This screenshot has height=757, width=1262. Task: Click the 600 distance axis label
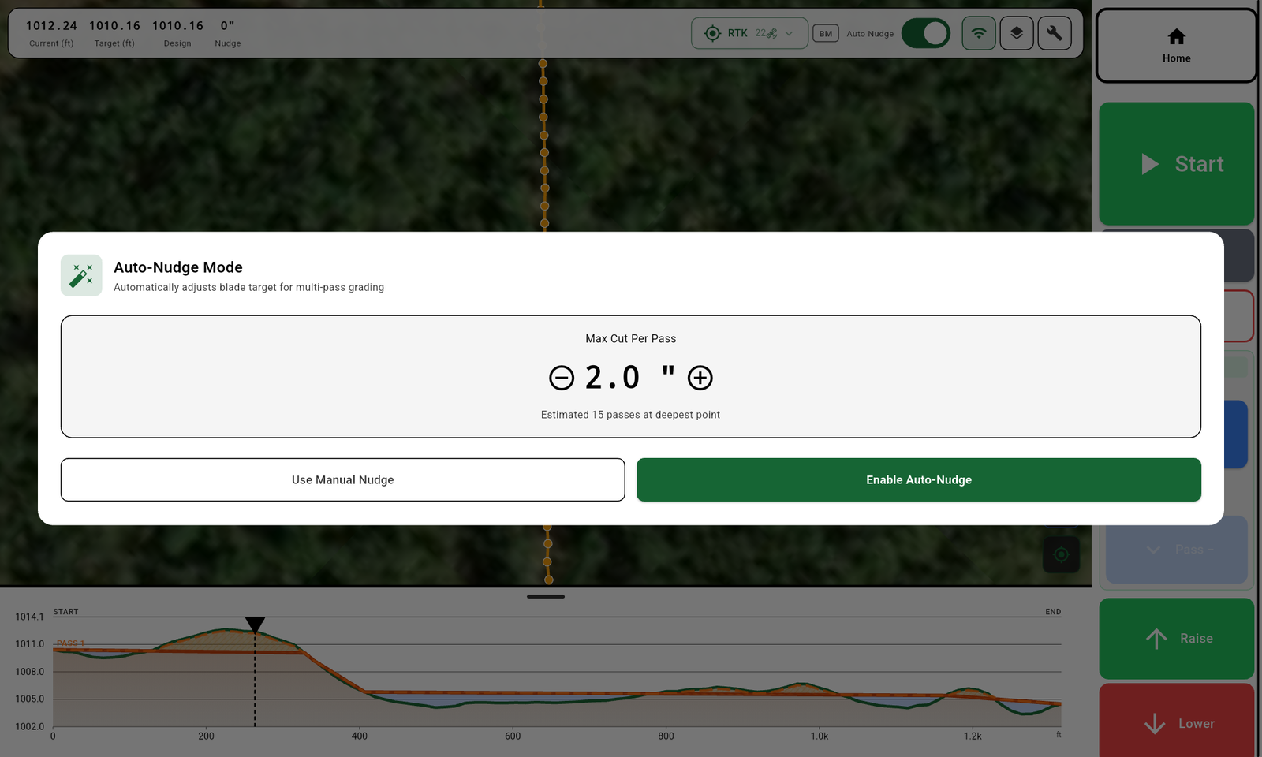pos(513,736)
